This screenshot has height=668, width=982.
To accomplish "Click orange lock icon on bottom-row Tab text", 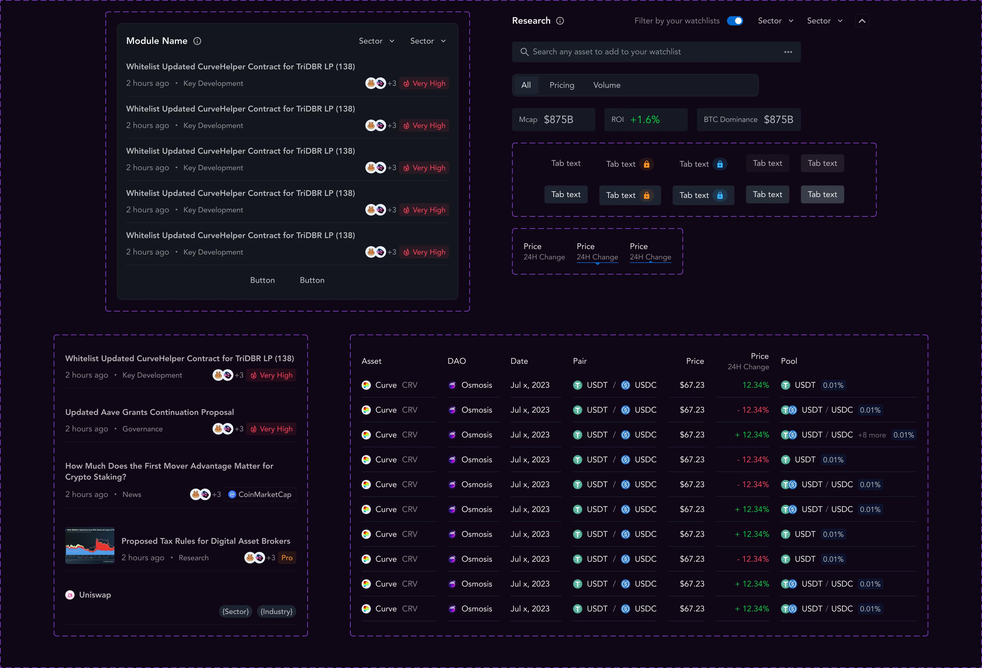I will 646,195.
